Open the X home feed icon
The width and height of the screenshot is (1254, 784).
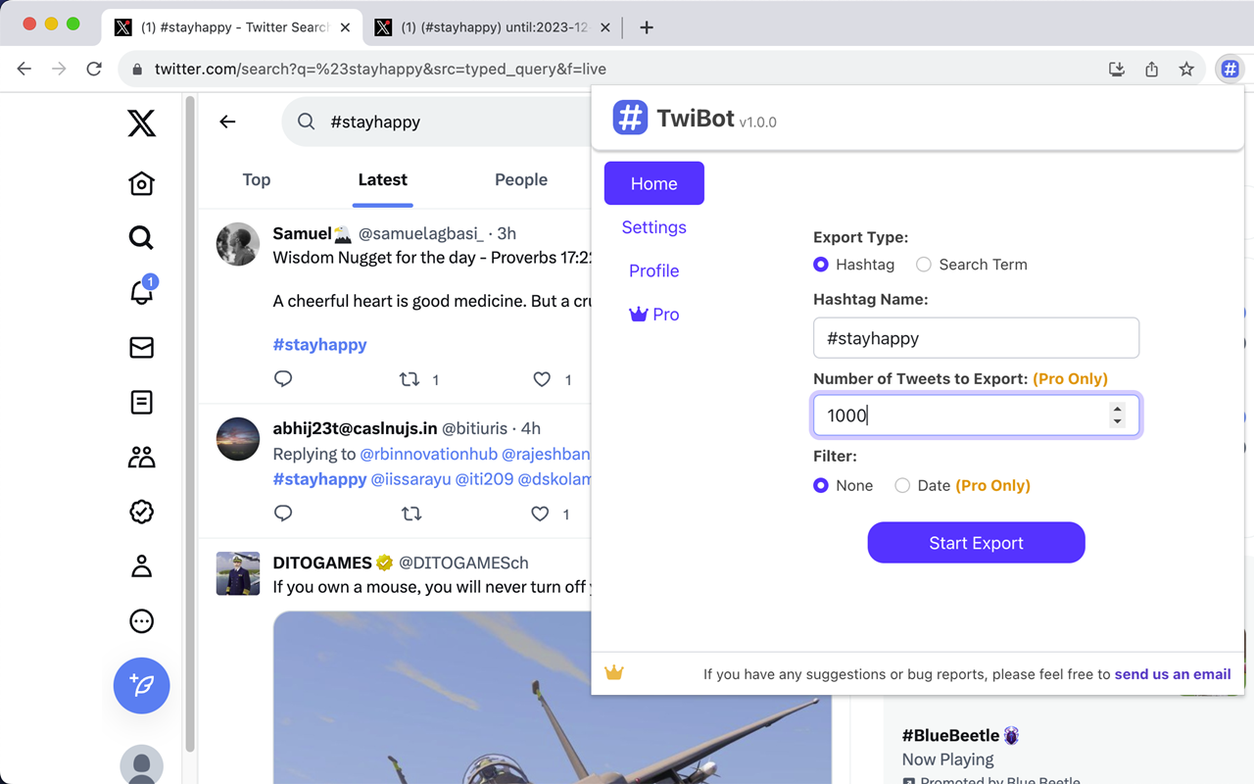[x=141, y=183]
